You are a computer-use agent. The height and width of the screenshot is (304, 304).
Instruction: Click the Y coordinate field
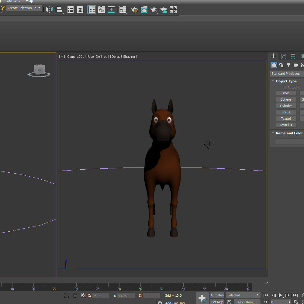click(x=126, y=296)
